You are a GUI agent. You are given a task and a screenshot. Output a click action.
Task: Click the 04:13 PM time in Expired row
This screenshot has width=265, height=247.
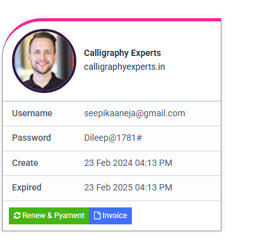click(x=153, y=187)
